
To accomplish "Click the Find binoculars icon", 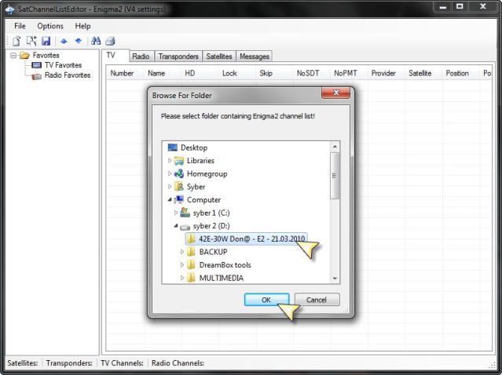I will tap(96, 41).
